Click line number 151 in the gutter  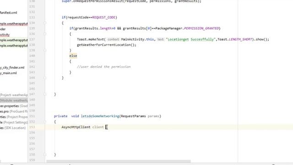click(32, 116)
